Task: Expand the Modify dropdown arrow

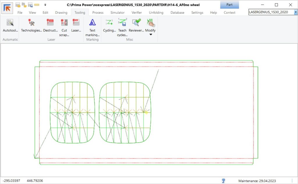Action: coord(150,35)
